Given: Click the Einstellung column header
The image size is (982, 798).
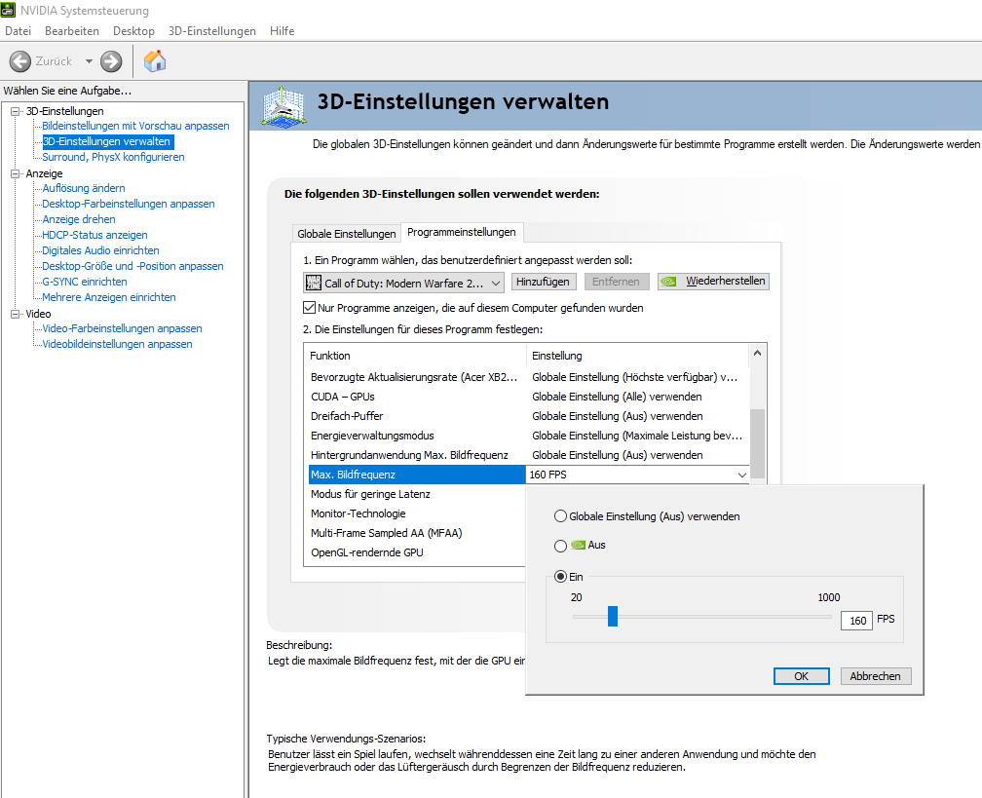Looking at the screenshot, I should tap(638, 356).
